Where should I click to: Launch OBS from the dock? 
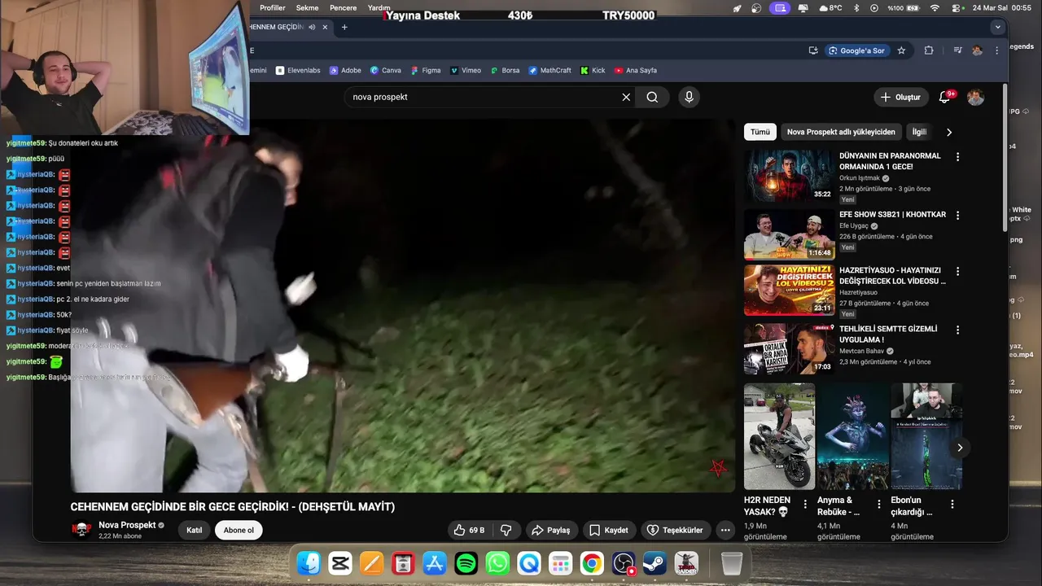point(624,562)
